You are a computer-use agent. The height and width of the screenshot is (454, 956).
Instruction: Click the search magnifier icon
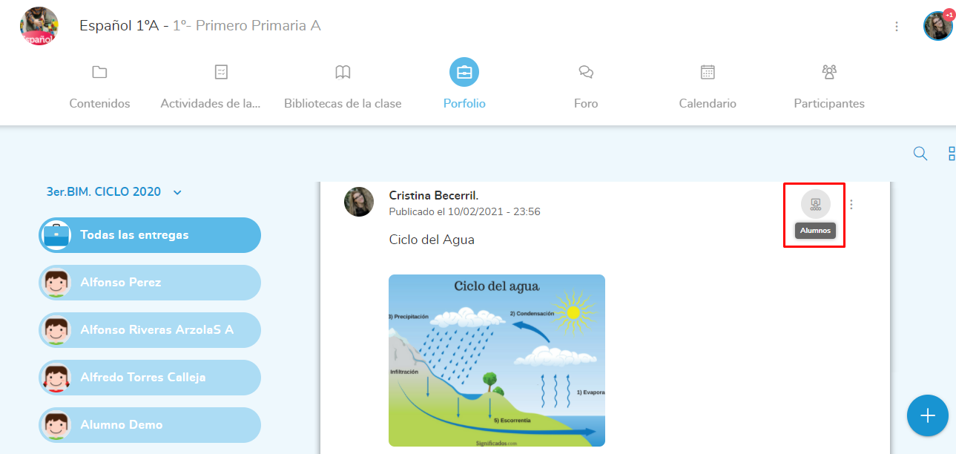click(920, 154)
